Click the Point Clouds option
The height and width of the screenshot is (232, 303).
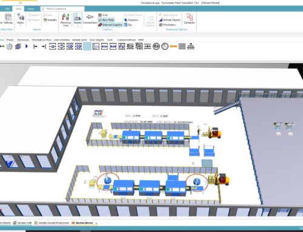133,15
